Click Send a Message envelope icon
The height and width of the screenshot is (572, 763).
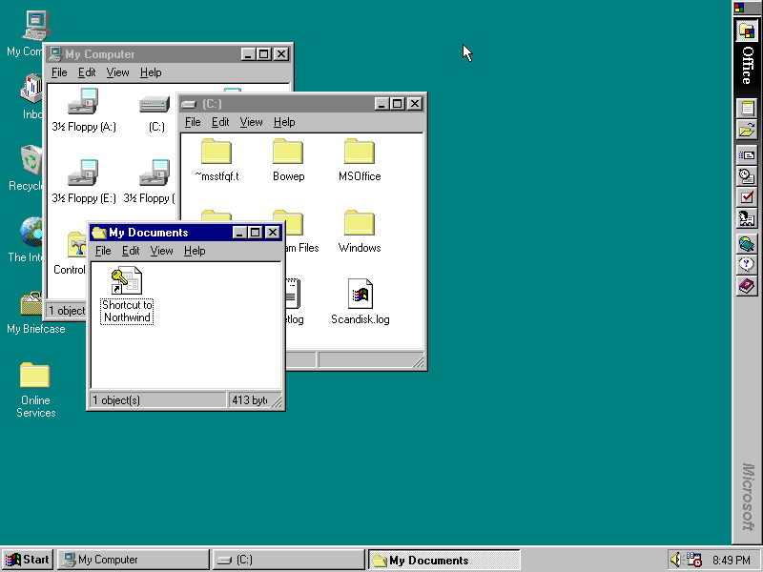point(747,155)
